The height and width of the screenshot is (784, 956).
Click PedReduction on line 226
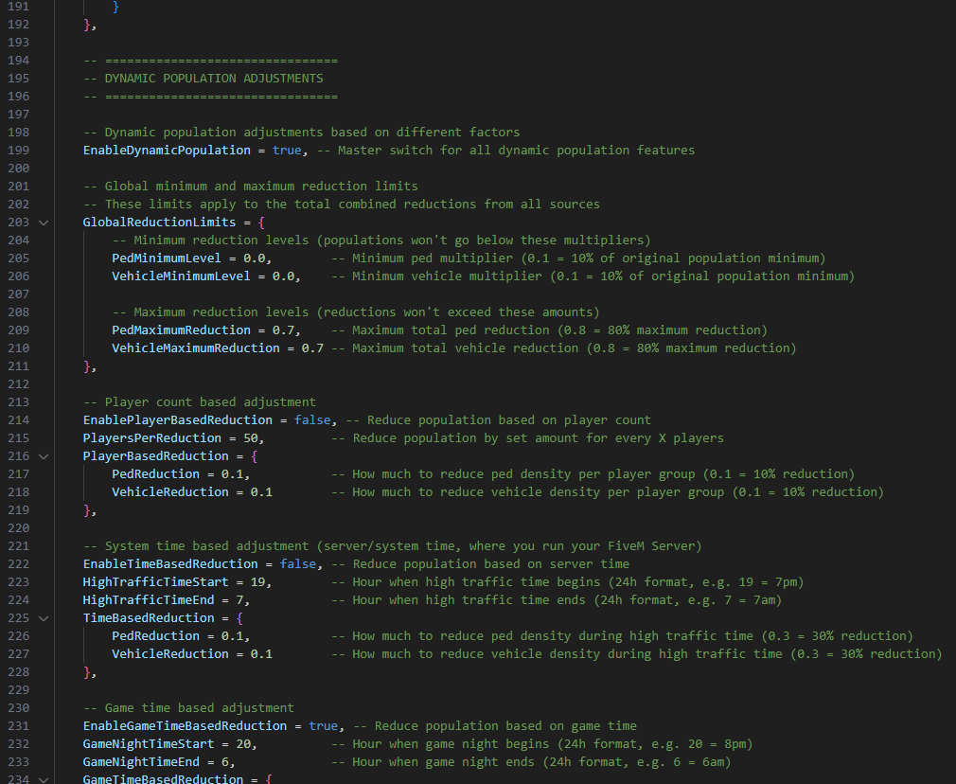coord(155,635)
